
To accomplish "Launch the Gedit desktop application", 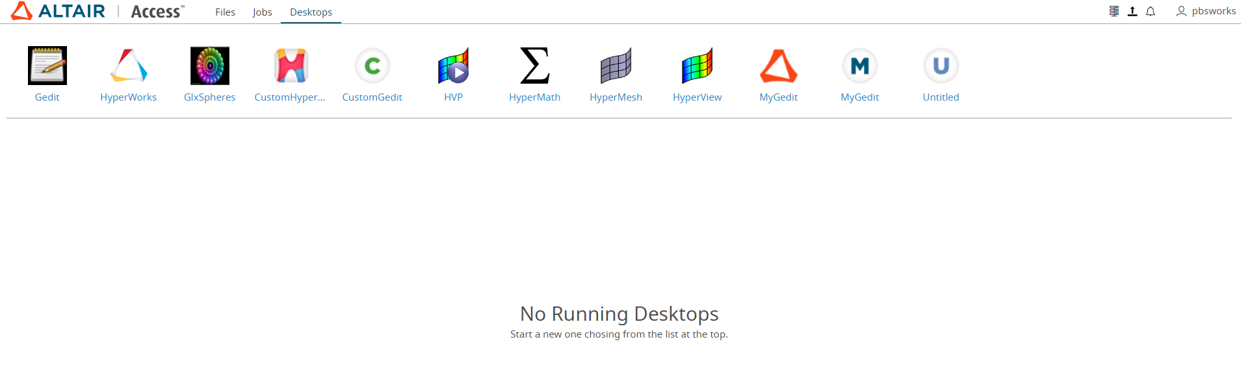I will (x=47, y=66).
